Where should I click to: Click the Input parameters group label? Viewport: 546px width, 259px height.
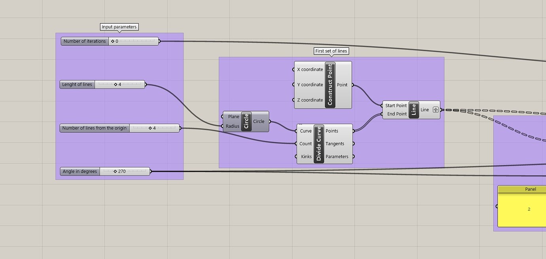(119, 27)
